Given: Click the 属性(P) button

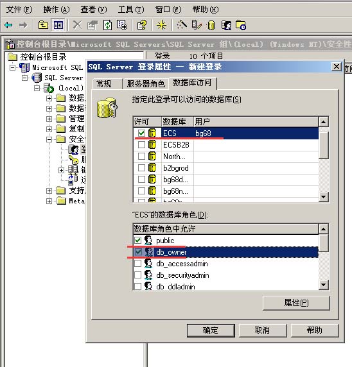Looking at the screenshot, I should (296, 303).
